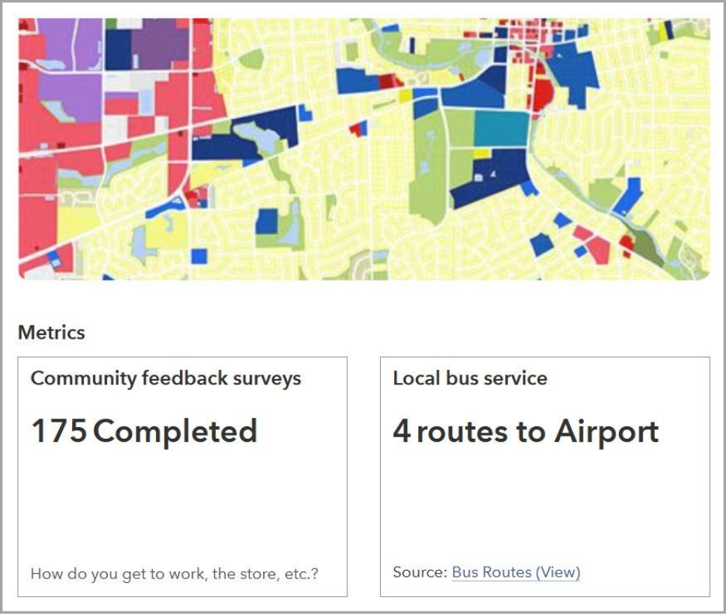This screenshot has width=726, height=614.
Task: Click the survey question caption text
Action: [x=174, y=574]
